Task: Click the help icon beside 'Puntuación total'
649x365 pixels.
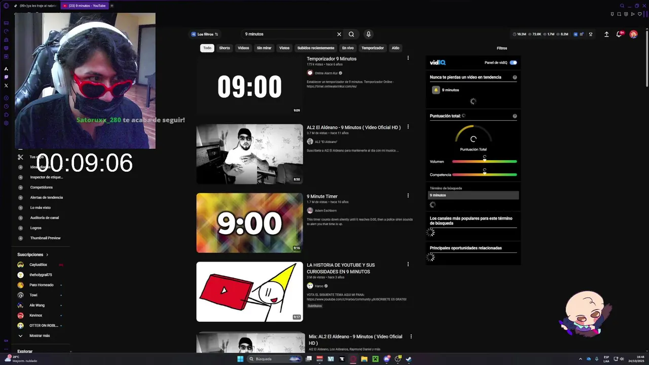Action: 515,116
